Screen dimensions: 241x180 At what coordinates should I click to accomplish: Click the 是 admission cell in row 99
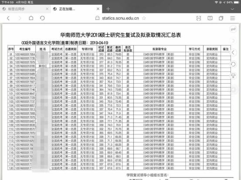(x=128, y=85)
